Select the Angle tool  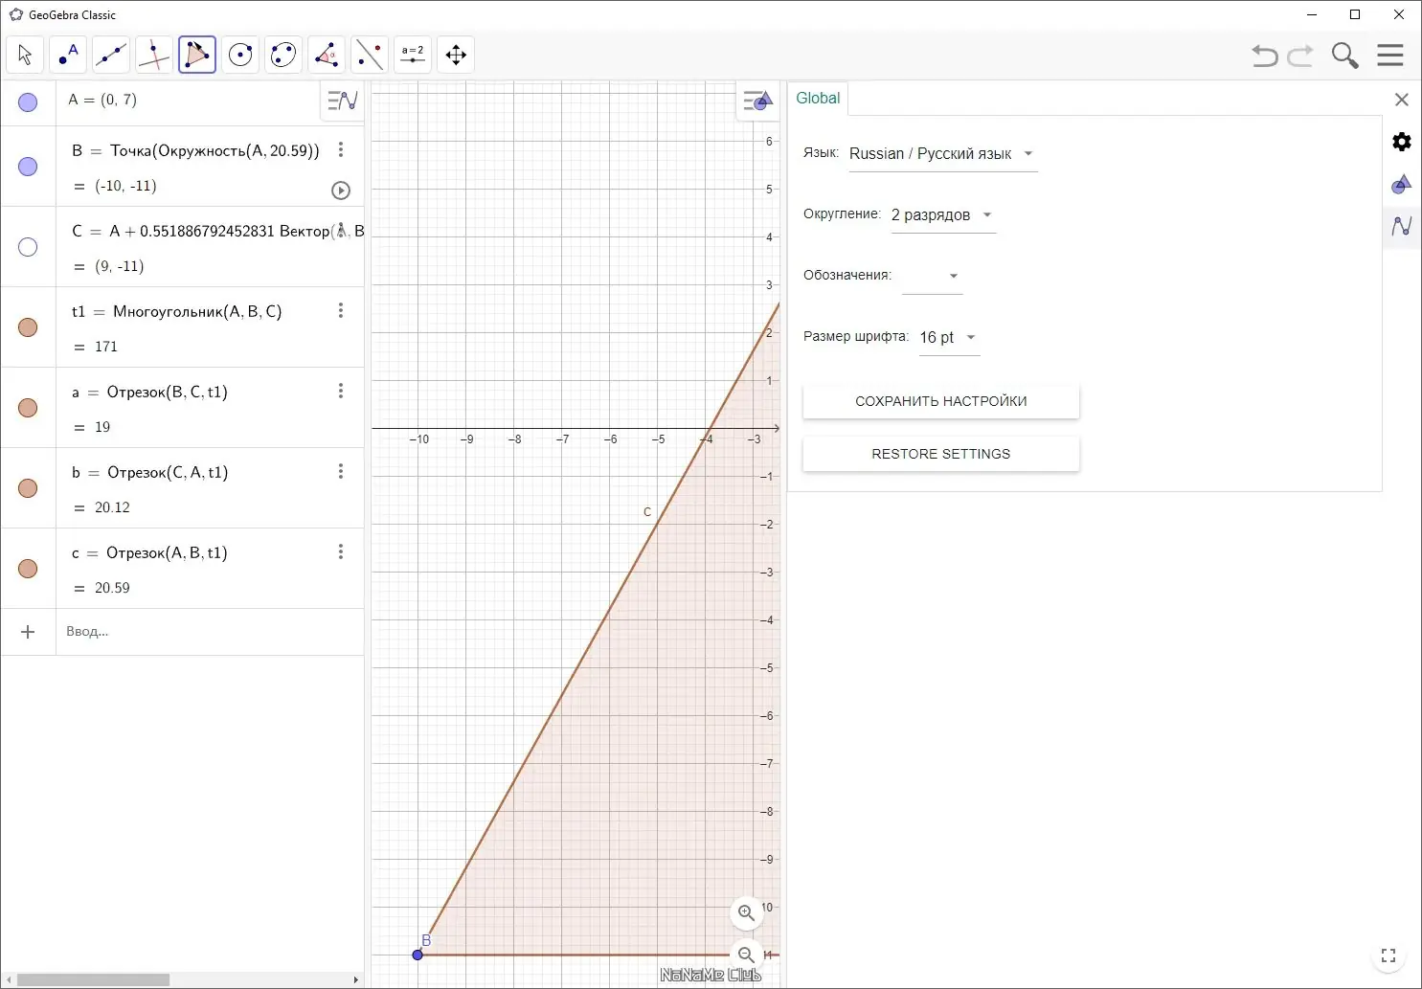(327, 55)
